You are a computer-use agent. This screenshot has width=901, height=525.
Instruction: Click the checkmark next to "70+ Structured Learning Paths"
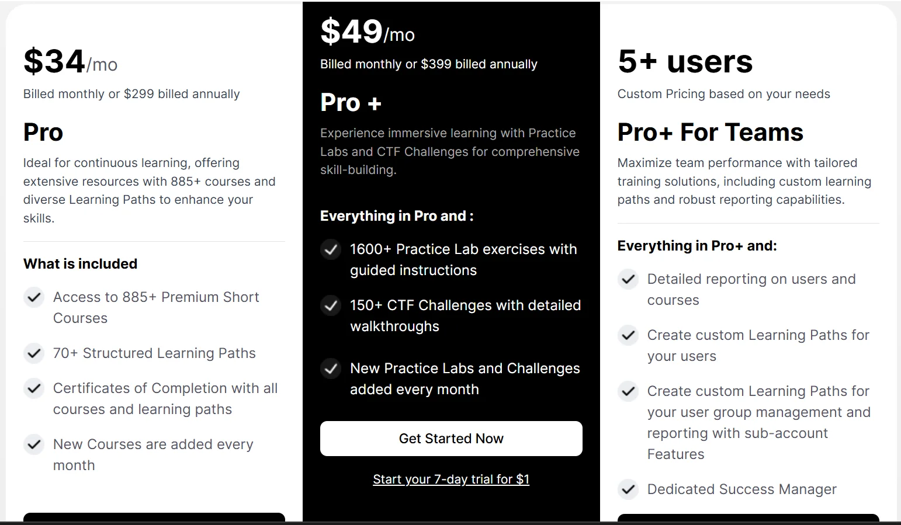pos(34,353)
